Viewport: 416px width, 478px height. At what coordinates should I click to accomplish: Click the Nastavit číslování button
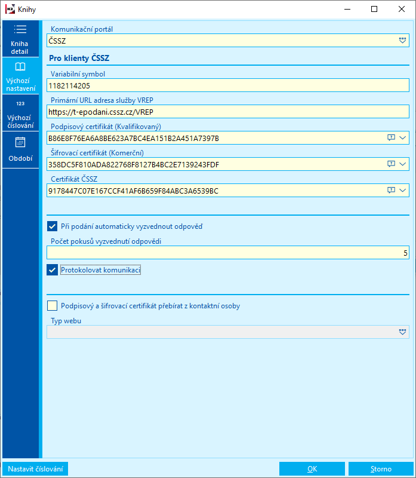pos(35,469)
